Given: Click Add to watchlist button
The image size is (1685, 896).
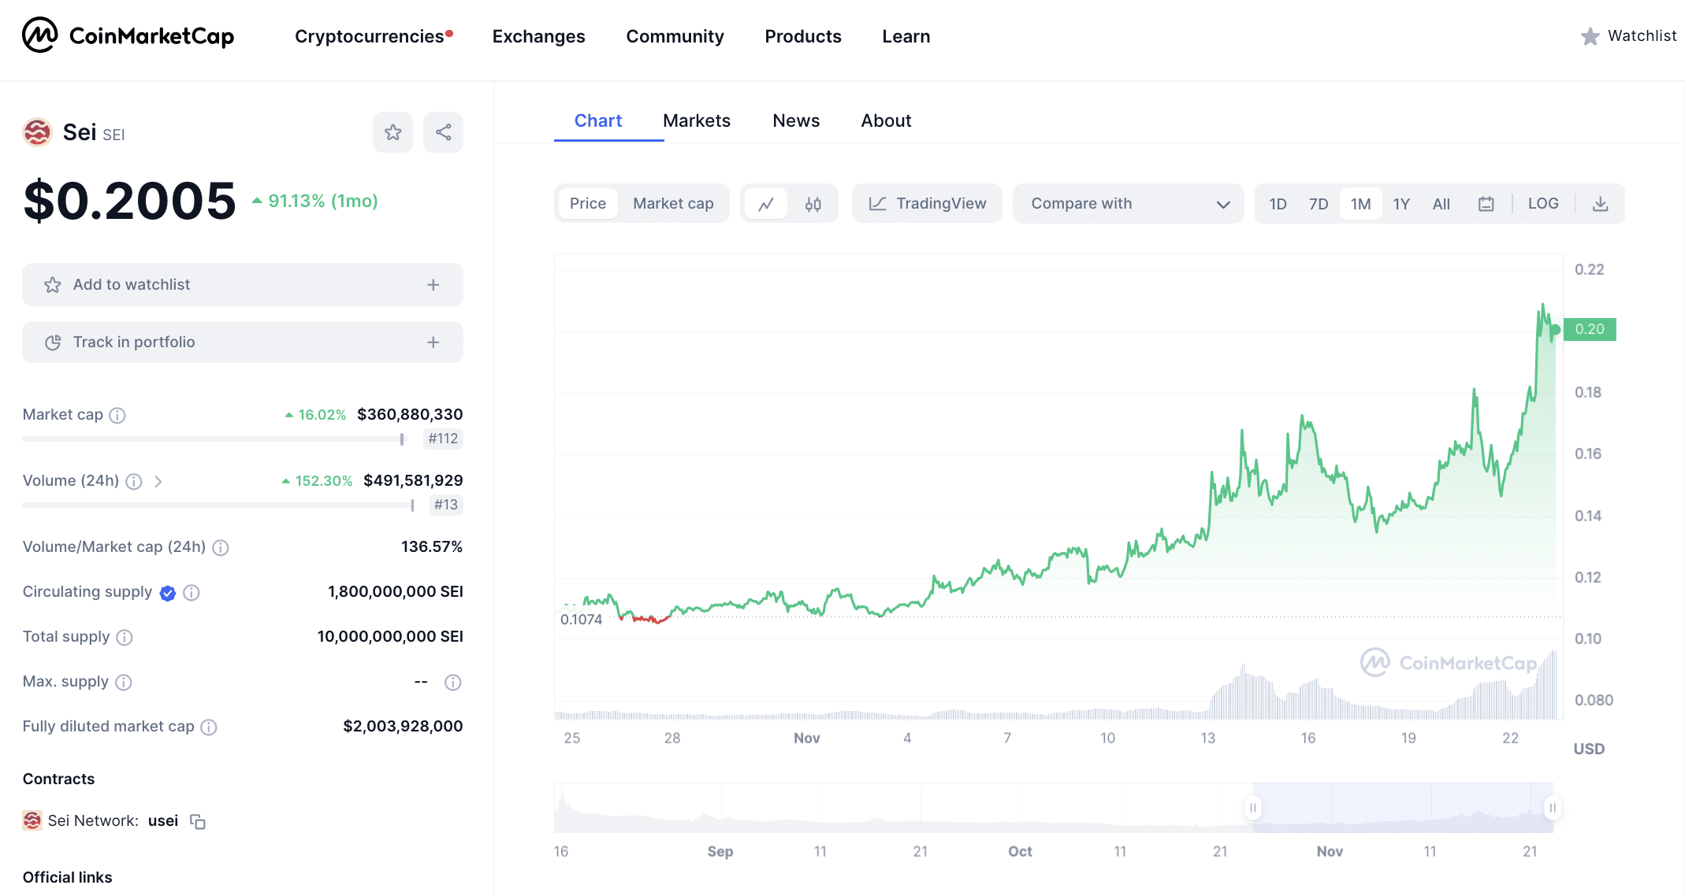Looking at the screenshot, I should pos(243,285).
